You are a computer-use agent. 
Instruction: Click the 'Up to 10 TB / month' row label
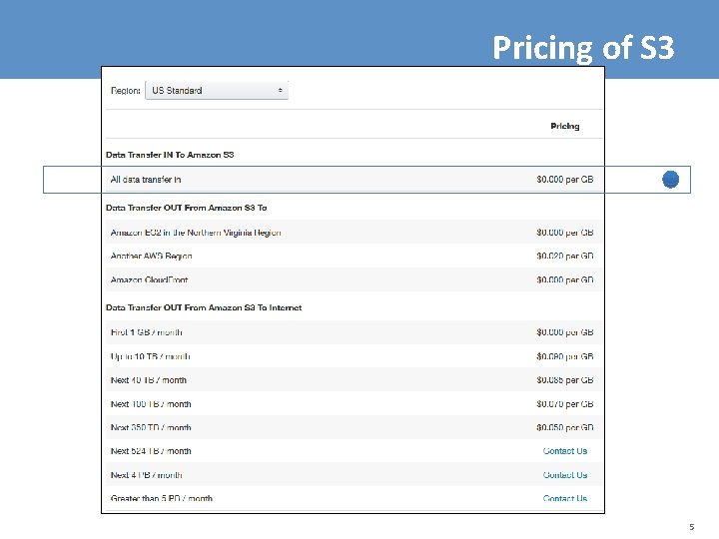[x=151, y=356]
